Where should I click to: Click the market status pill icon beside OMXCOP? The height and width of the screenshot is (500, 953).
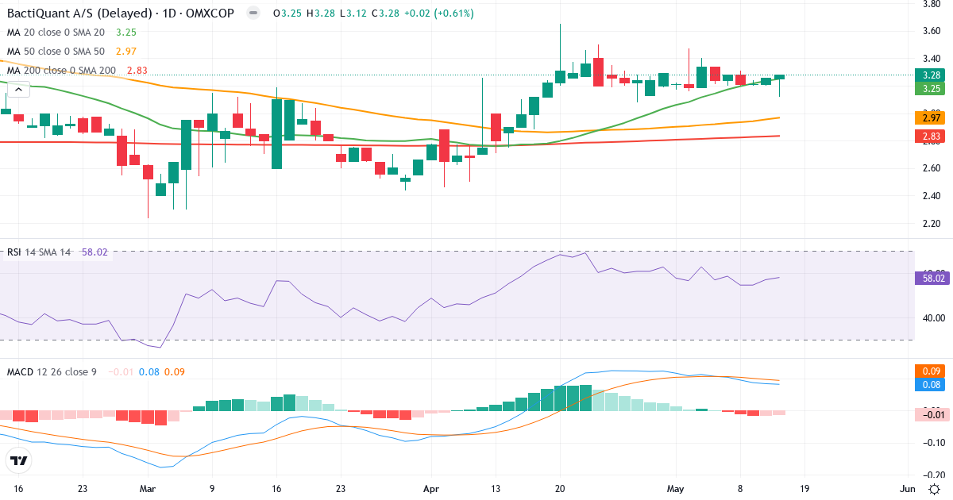(253, 13)
